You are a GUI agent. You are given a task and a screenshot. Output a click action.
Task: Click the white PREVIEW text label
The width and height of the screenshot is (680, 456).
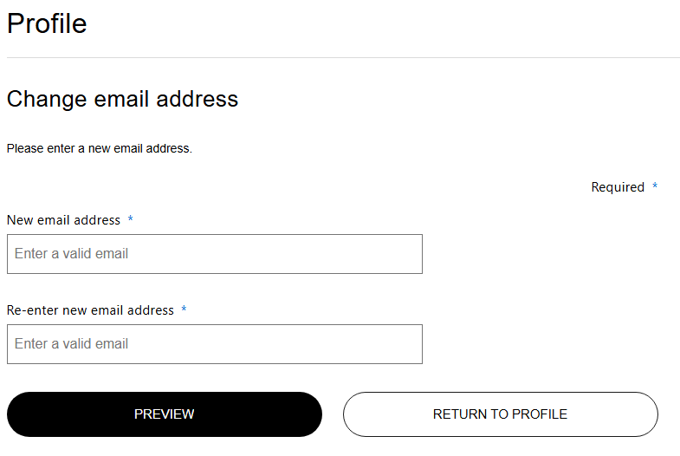point(164,414)
